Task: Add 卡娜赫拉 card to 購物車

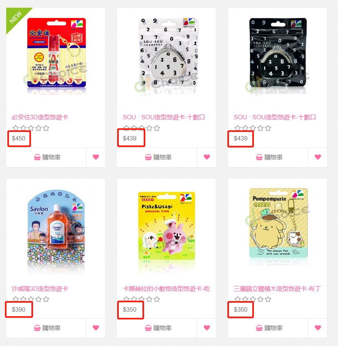Action: [157, 328]
